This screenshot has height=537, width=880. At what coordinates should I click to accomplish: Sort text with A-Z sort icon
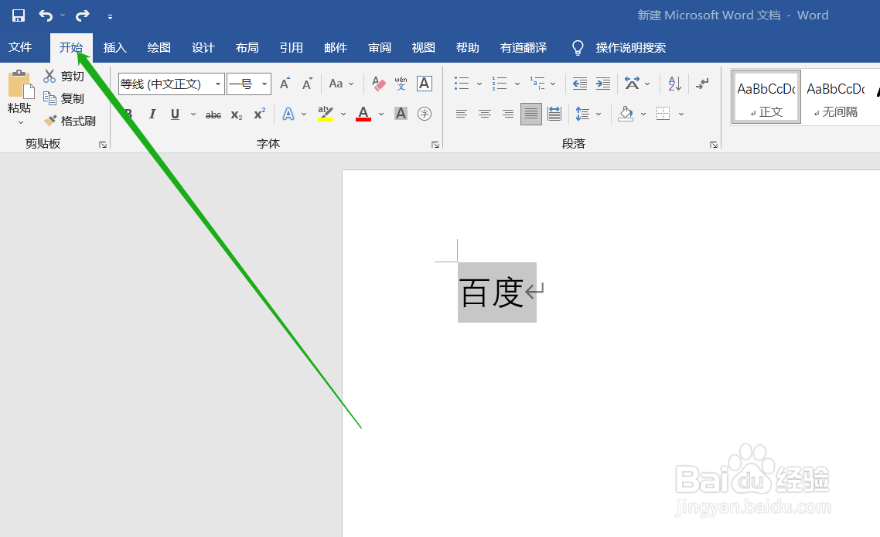(x=674, y=84)
